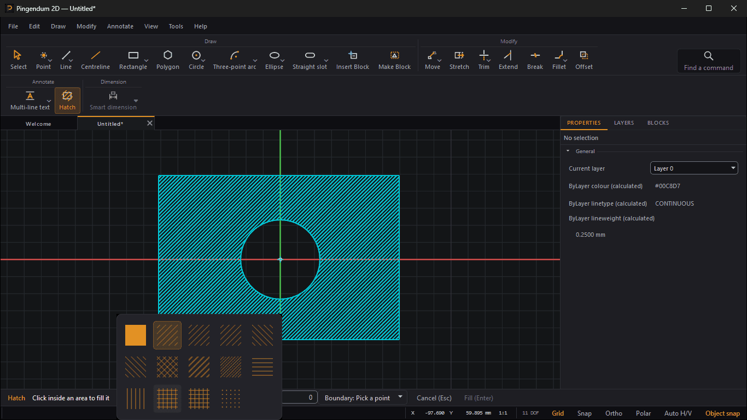This screenshot has width=747, height=420.
Task: Toggle Snap mode in status bar
Action: coord(584,413)
